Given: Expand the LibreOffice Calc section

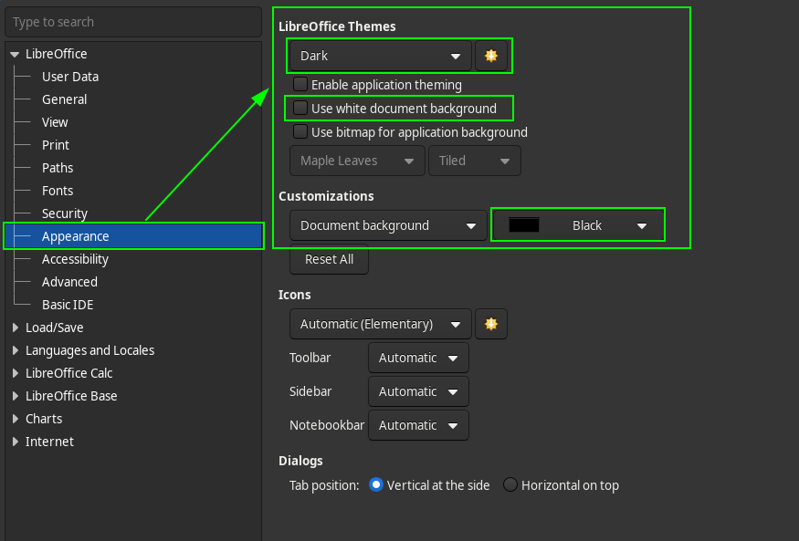Looking at the screenshot, I should (15, 373).
